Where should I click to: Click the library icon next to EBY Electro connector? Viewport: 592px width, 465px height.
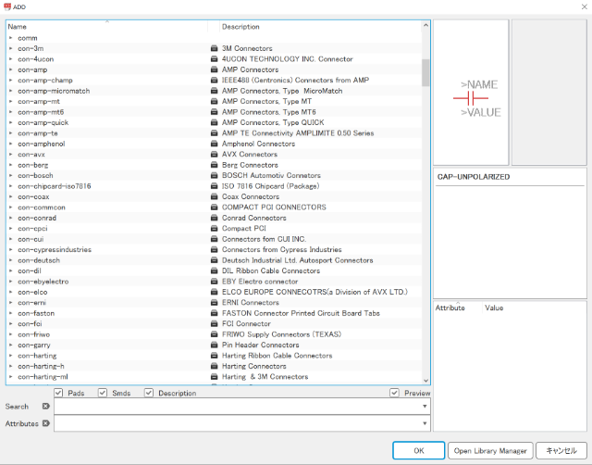[214, 282]
